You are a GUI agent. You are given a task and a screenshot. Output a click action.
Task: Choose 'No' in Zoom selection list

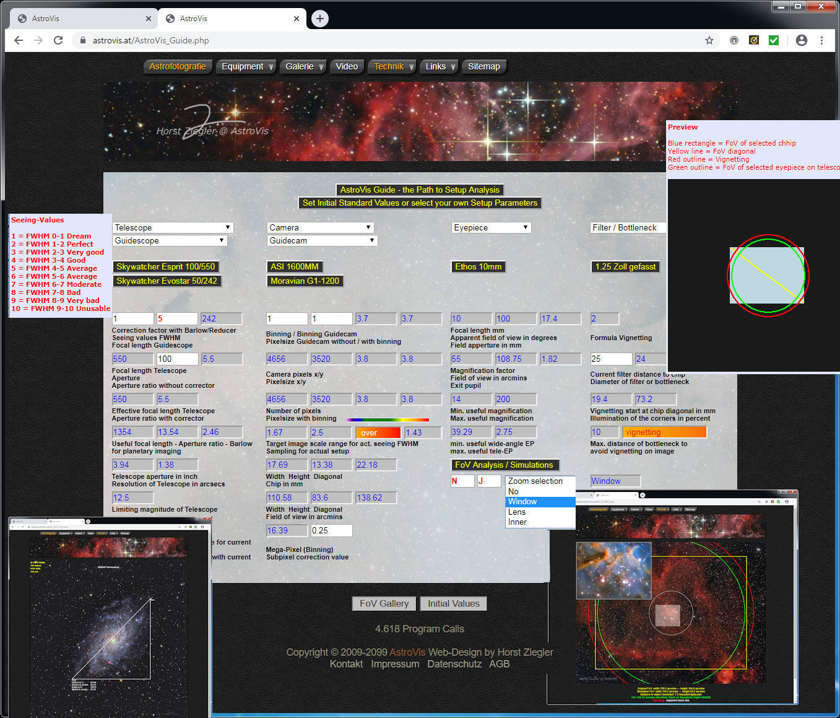coord(540,491)
